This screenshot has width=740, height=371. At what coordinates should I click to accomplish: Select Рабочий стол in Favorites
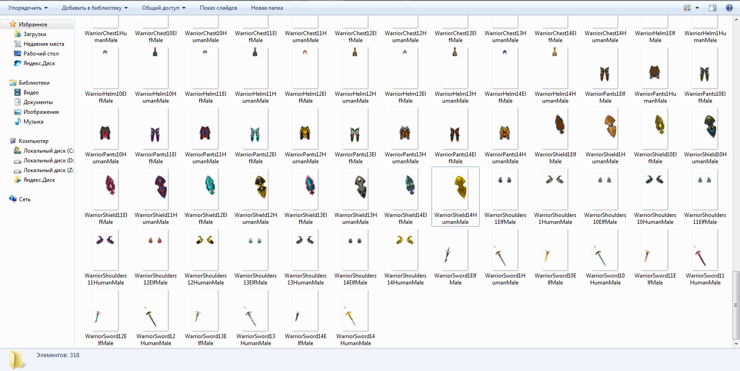pos(41,54)
